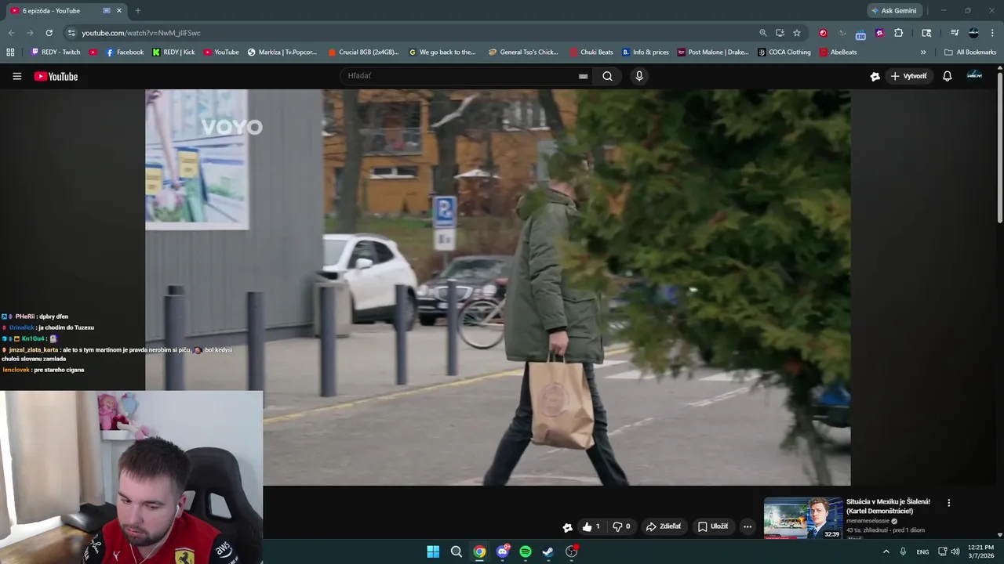Open the YouTube bookmark

tap(221, 52)
